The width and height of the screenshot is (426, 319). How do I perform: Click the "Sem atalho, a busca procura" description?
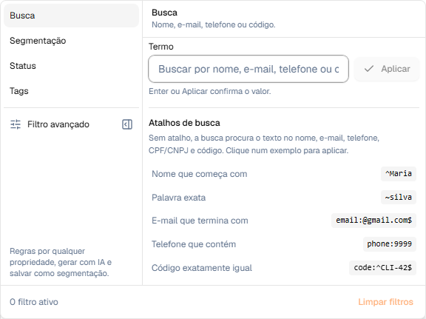pos(264,144)
